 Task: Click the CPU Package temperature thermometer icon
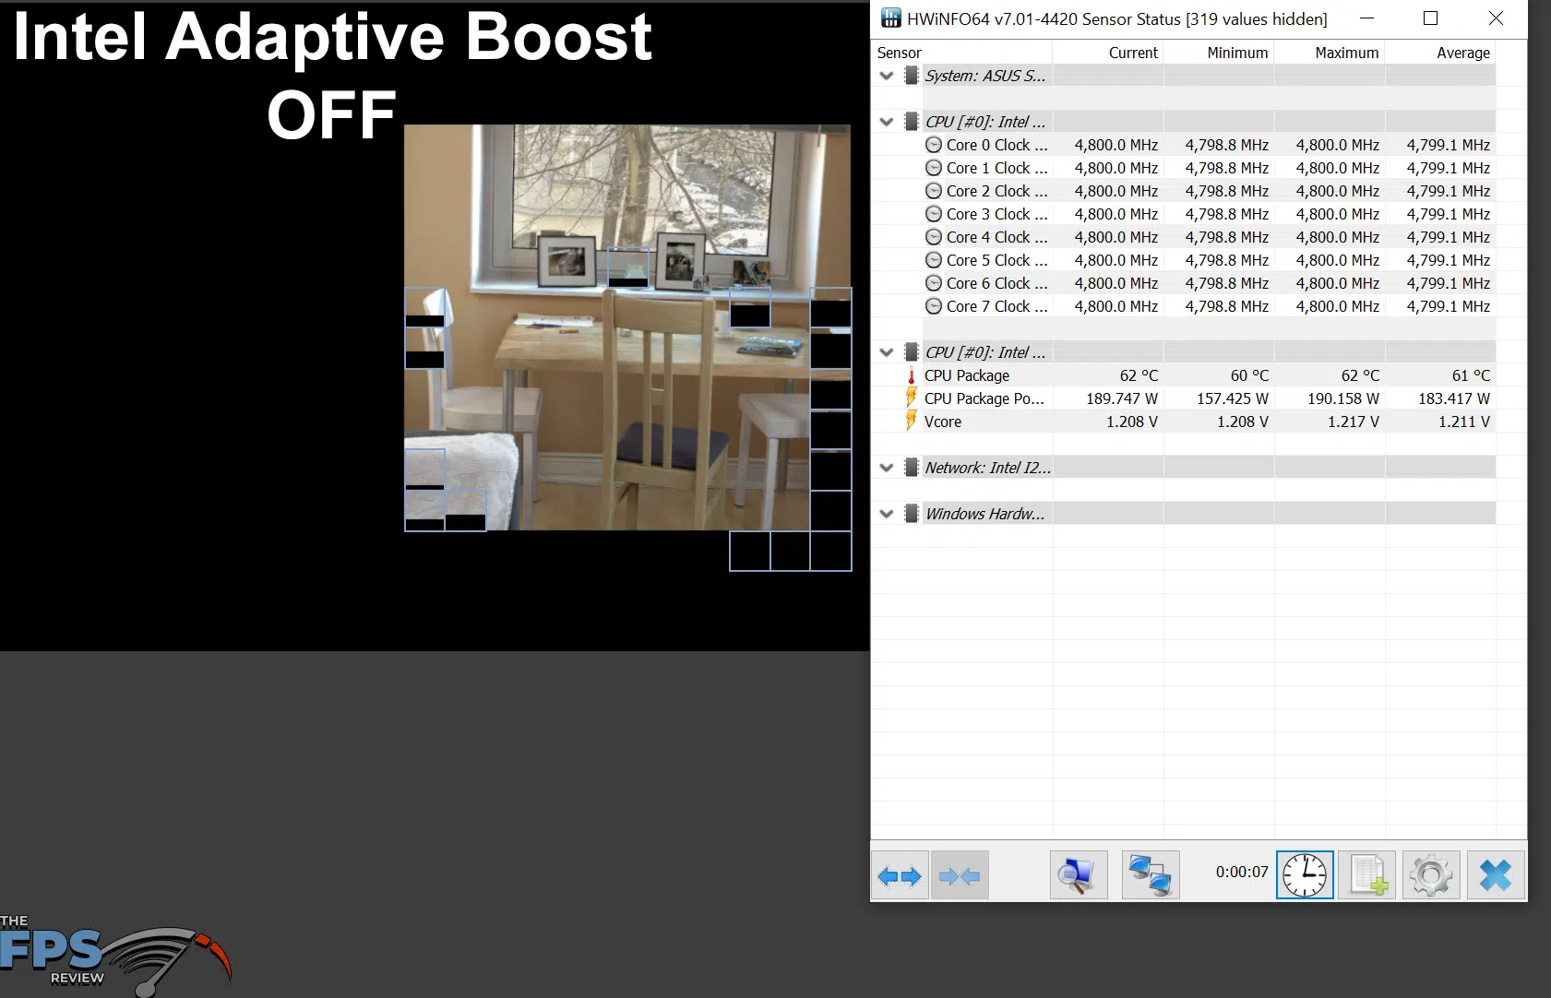pos(910,375)
